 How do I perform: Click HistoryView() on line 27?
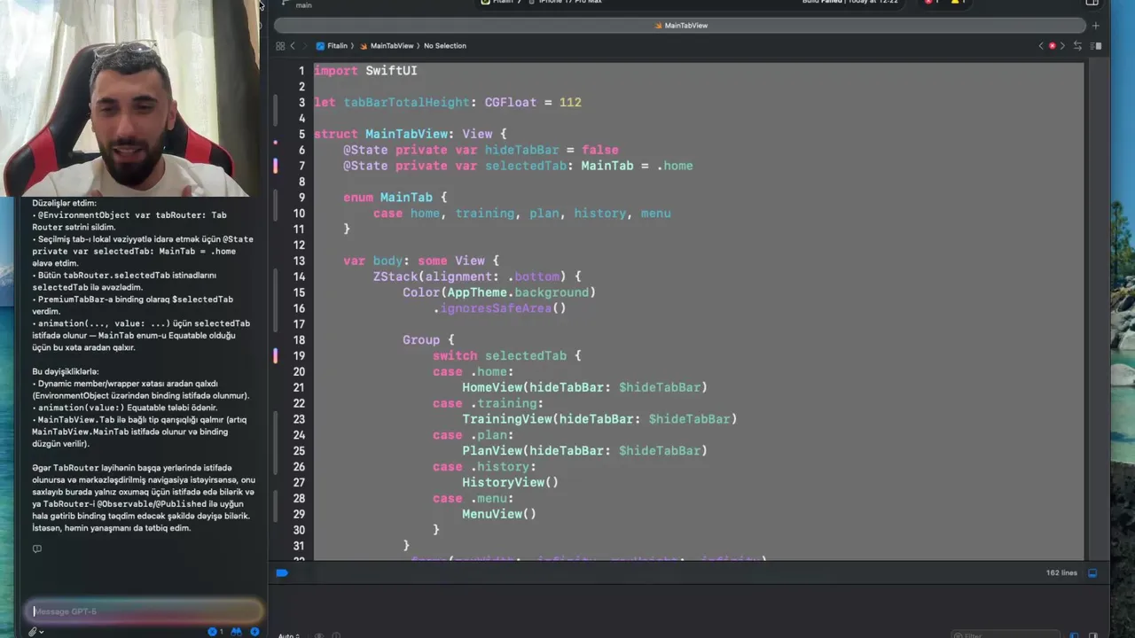[x=510, y=483]
